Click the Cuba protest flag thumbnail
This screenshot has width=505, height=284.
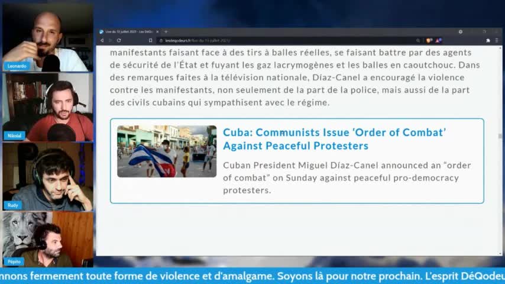coord(167,151)
